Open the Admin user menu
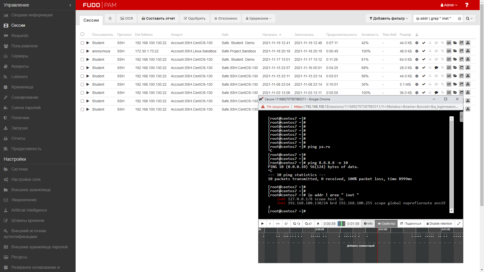The image size is (484, 272). [x=449, y=5]
